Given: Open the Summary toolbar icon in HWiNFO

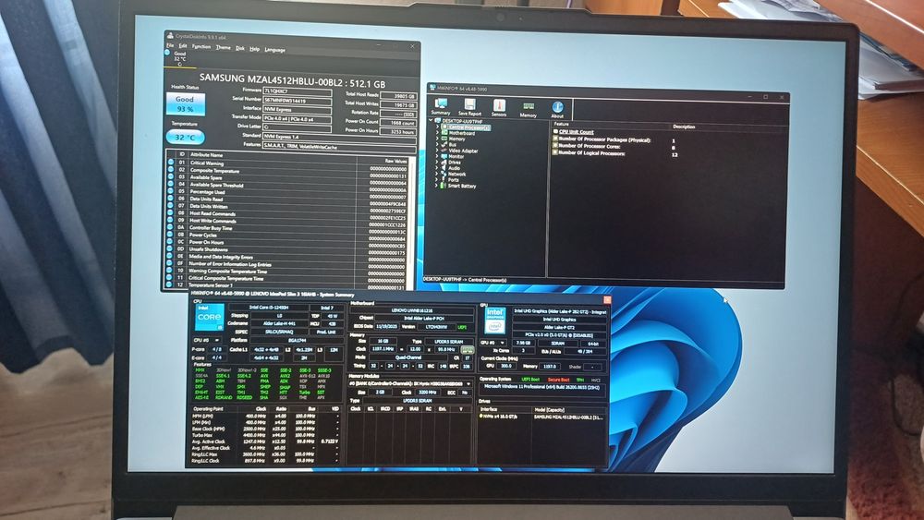Looking at the screenshot, I should click(x=440, y=106).
